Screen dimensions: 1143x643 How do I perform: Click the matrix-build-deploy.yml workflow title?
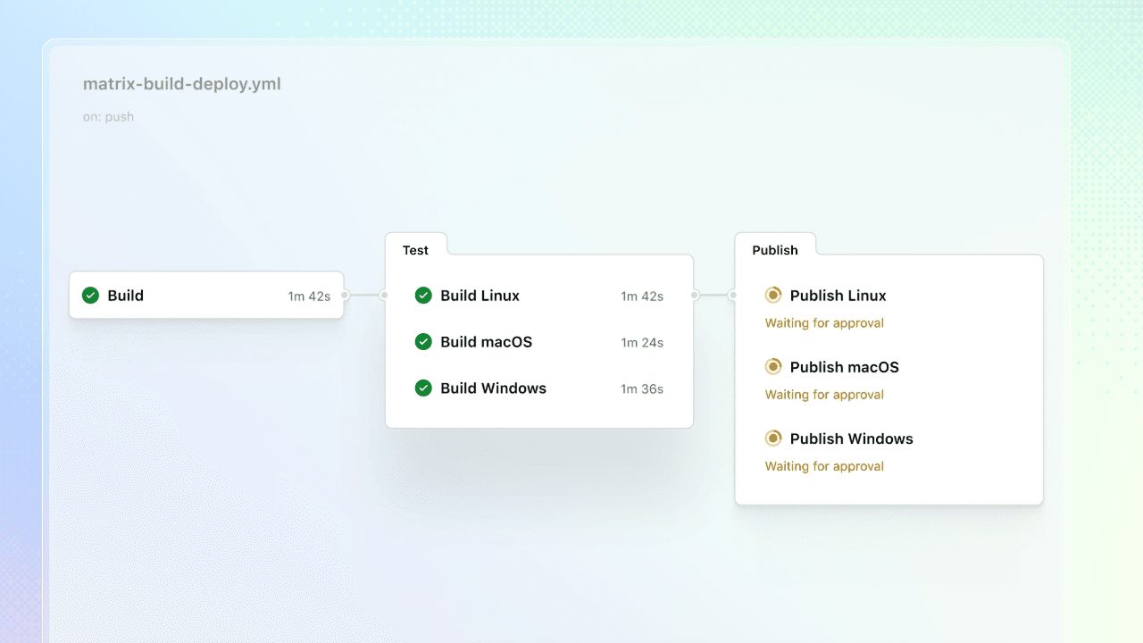pyautogui.click(x=182, y=84)
